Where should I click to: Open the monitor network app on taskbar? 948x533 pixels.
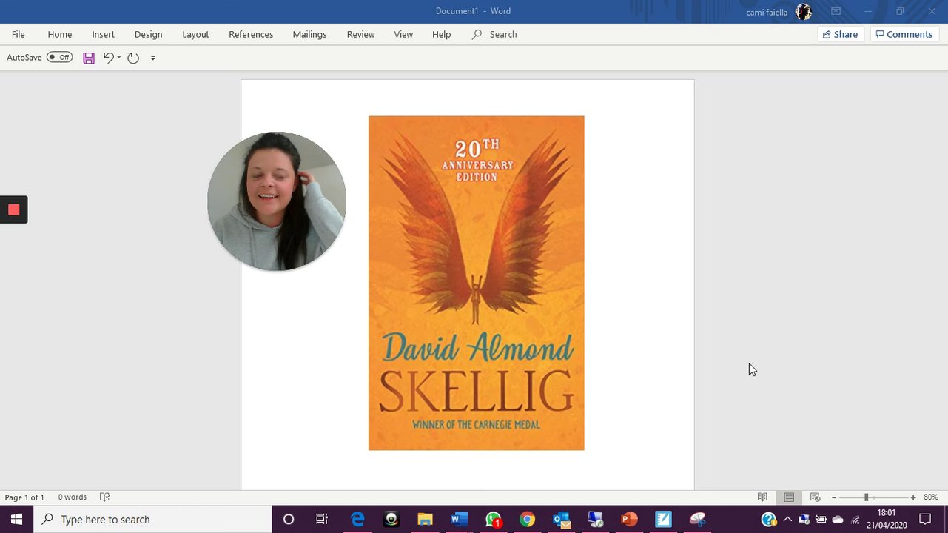[x=595, y=520]
